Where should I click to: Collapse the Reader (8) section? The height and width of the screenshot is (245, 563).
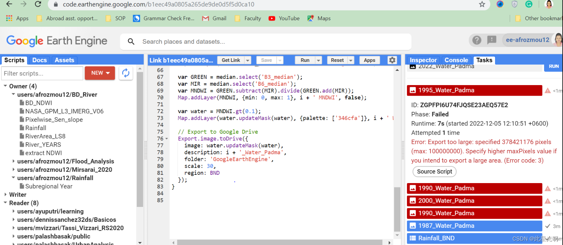click(5, 203)
